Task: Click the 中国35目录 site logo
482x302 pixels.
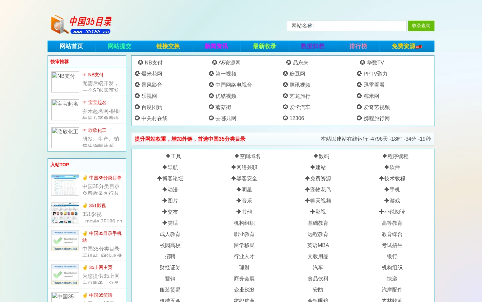Action: point(81,25)
